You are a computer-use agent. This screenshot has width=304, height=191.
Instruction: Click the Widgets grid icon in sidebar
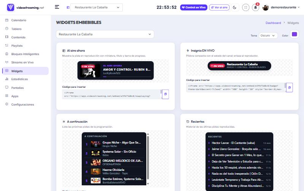point(7,71)
